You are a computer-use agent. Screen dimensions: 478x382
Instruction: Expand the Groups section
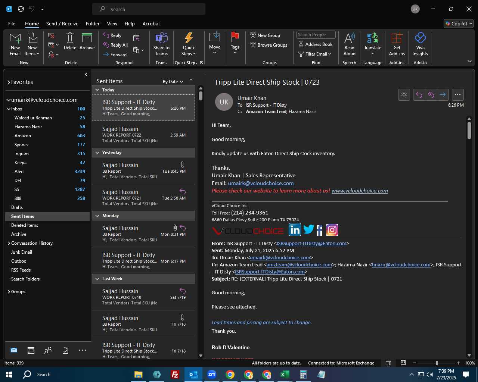point(9,292)
